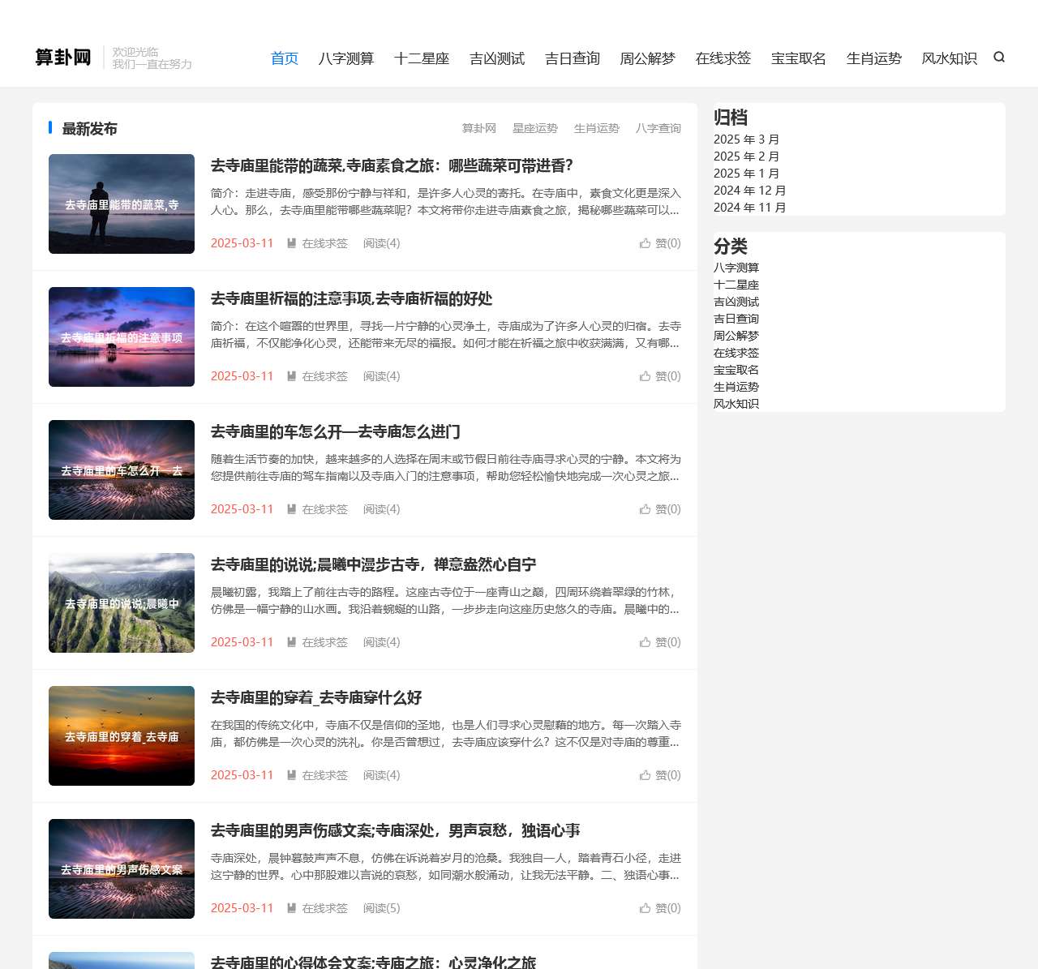The image size is (1038, 969).
Task: Click the bookmark icon on 去寺庙里的说说 entry
Action: (x=290, y=641)
